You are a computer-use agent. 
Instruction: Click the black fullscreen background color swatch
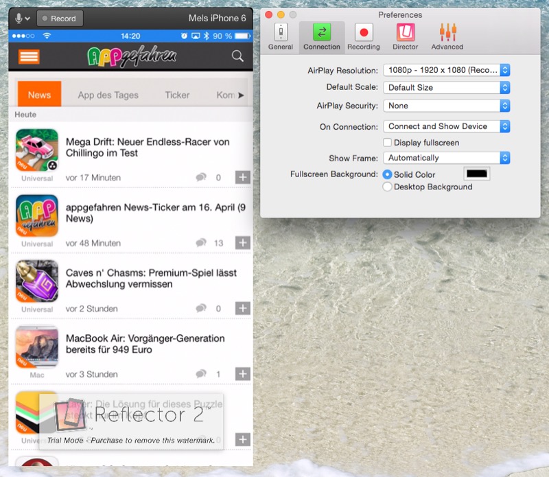click(x=477, y=174)
